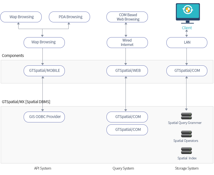Screen dimensions: 214x175
Task: Click the API System label
Action: pyautogui.click(x=43, y=168)
